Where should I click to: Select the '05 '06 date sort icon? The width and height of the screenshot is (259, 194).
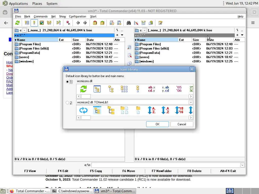[x=179, y=89]
